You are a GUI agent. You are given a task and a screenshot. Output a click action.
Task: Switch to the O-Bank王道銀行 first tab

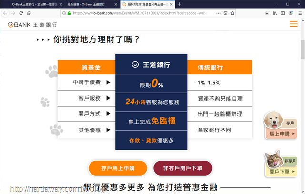pyautogui.click(x=34, y=4)
